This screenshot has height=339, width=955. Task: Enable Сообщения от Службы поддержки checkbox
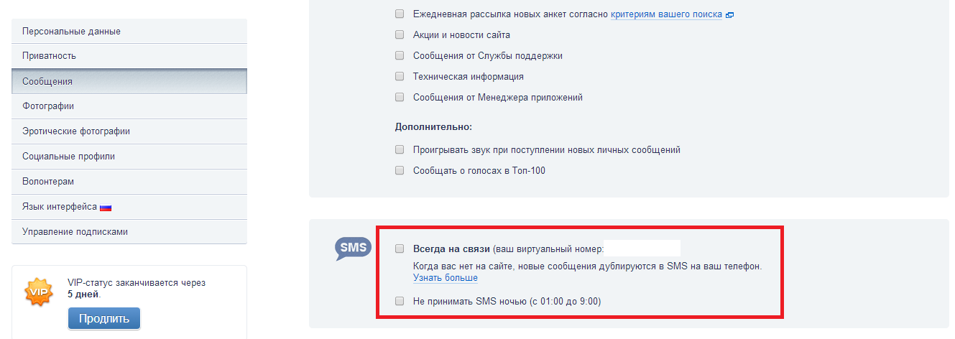pos(400,55)
